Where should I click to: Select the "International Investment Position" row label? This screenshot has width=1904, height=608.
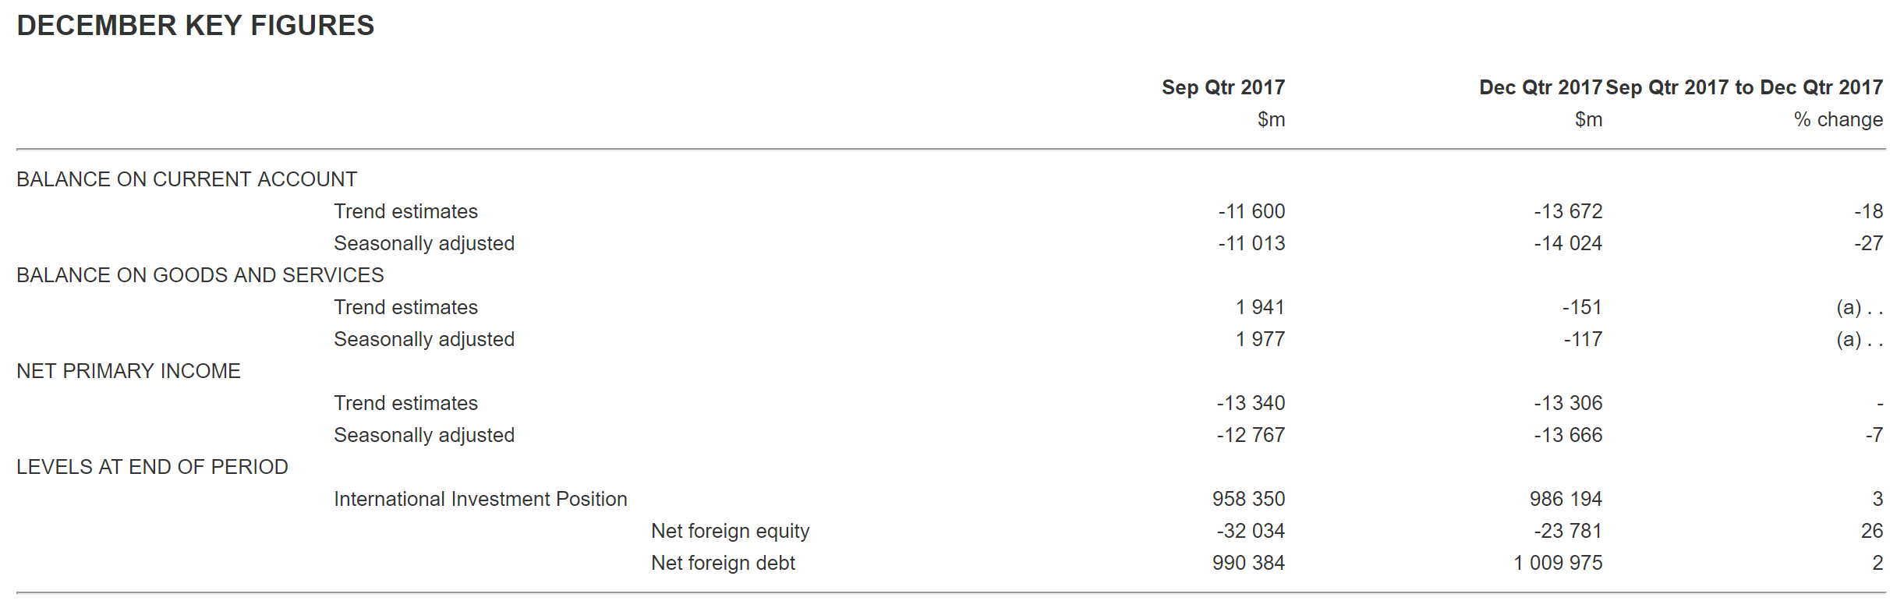coord(480,499)
